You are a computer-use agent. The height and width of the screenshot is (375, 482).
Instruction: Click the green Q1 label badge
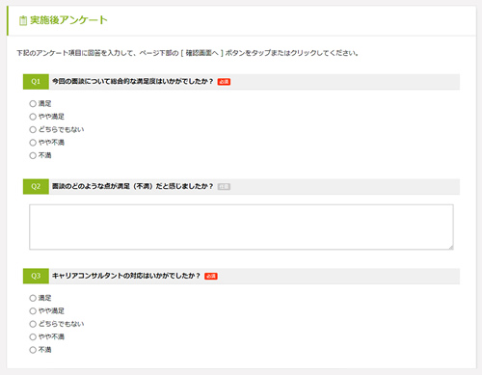36,82
